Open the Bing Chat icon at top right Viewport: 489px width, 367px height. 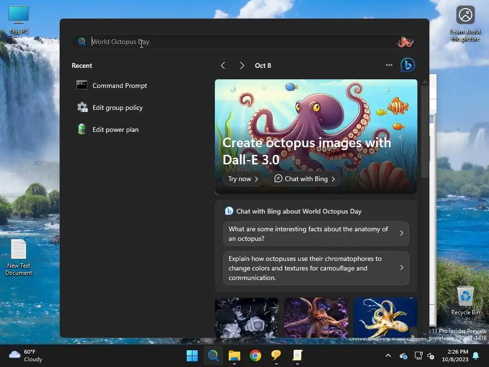[408, 65]
